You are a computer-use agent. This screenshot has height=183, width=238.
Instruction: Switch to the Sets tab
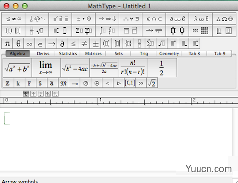point(119,54)
